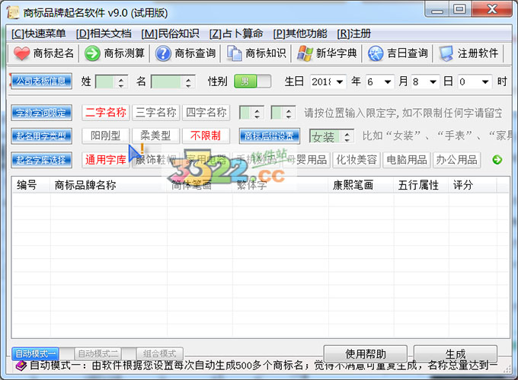518x380 pixels.
Task: Sort by 五行属性 column header
Action: 421,185
